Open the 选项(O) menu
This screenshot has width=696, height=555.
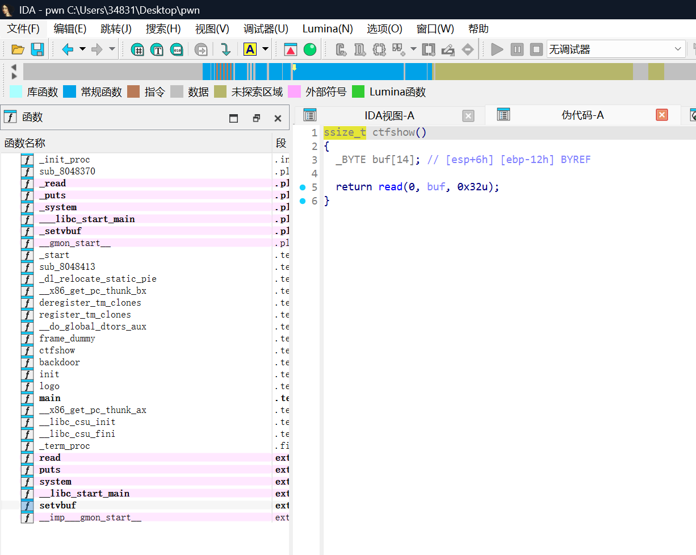click(x=384, y=28)
